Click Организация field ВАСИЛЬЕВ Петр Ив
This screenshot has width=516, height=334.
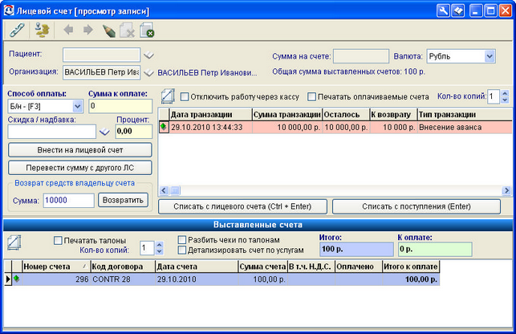(x=101, y=72)
